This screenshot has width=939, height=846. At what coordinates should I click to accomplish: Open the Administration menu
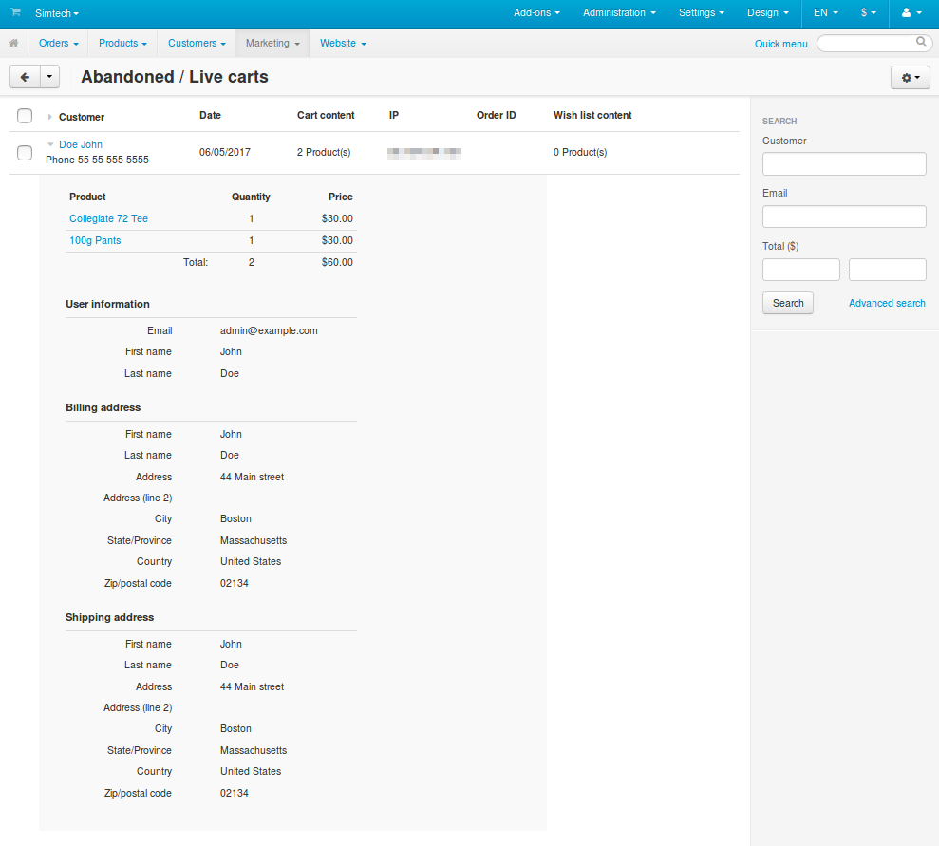(x=619, y=12)
